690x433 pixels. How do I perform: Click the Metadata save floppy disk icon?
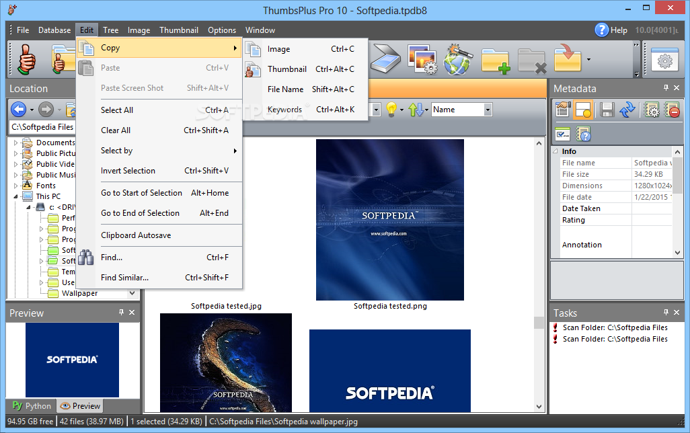tap(607, 110)
